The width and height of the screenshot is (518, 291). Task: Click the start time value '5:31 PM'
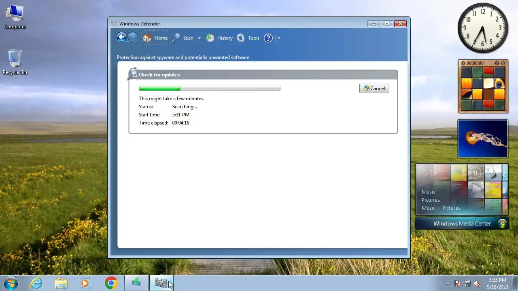tap(181, 115)
